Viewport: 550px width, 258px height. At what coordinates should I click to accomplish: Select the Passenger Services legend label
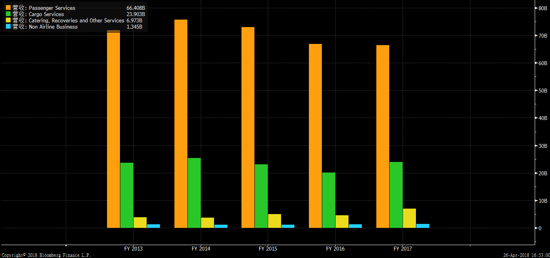[52, 8]
